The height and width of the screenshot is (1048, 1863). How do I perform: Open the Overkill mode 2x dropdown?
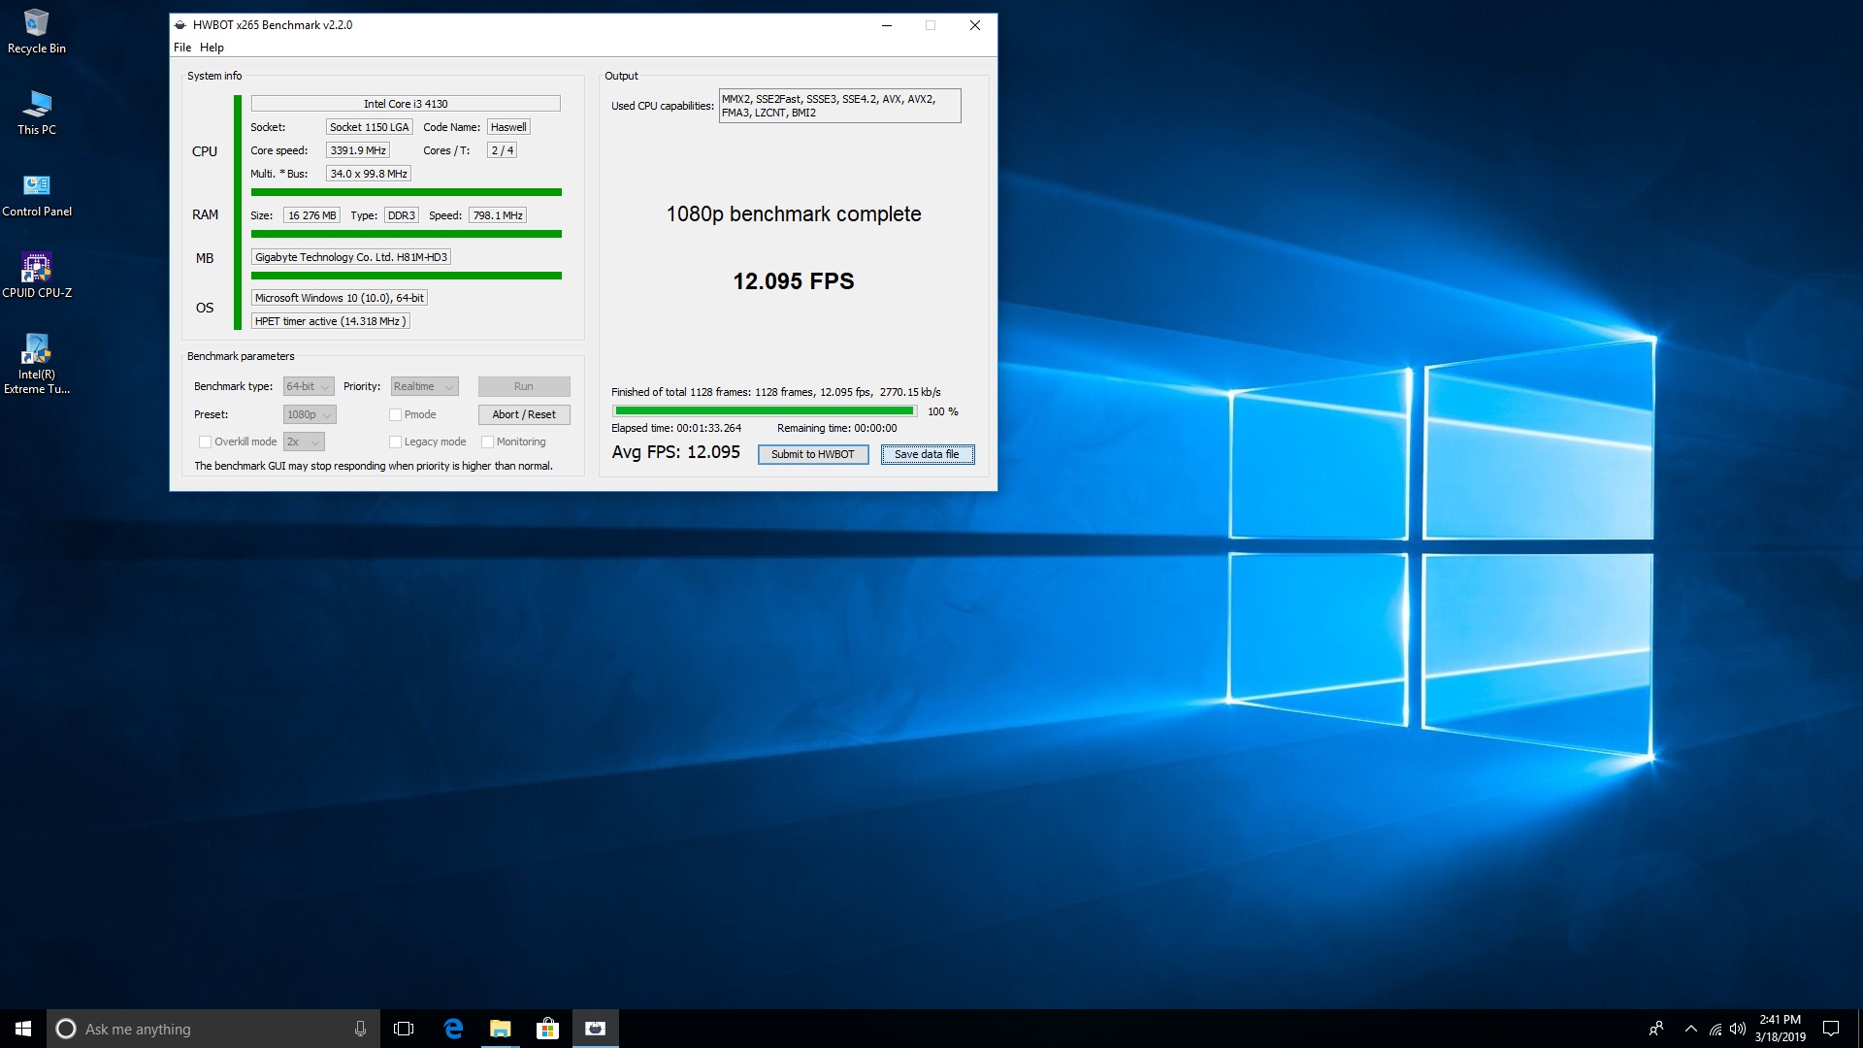(x=304, y=442)
